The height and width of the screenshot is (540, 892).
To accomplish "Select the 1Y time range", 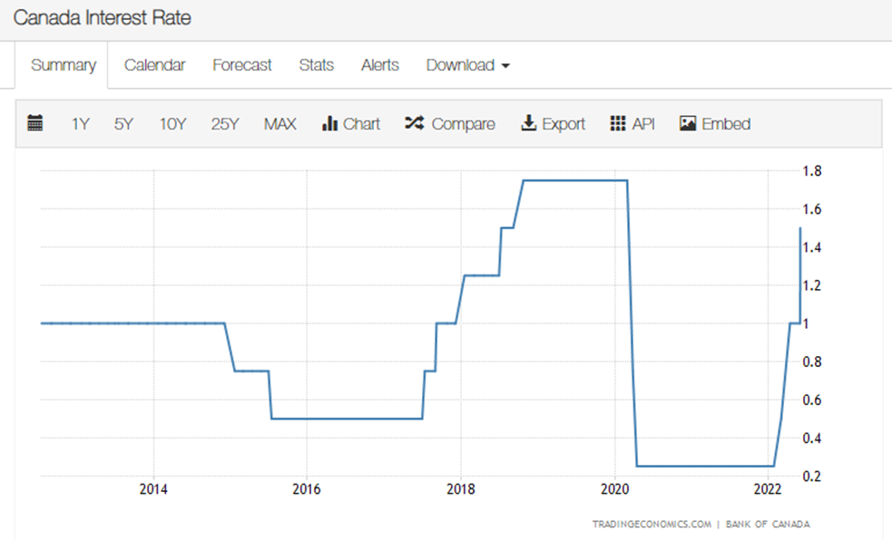I will pyautogui.click(x=80, y=124).
